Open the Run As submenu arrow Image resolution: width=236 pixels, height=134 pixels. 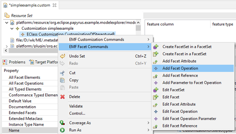pos(148,130)
